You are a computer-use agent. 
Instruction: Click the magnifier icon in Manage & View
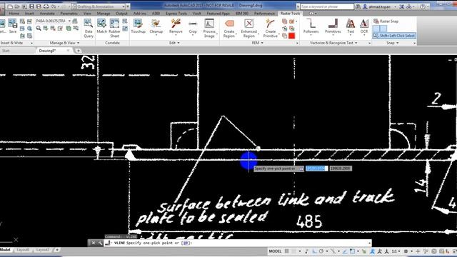(39, 29)
